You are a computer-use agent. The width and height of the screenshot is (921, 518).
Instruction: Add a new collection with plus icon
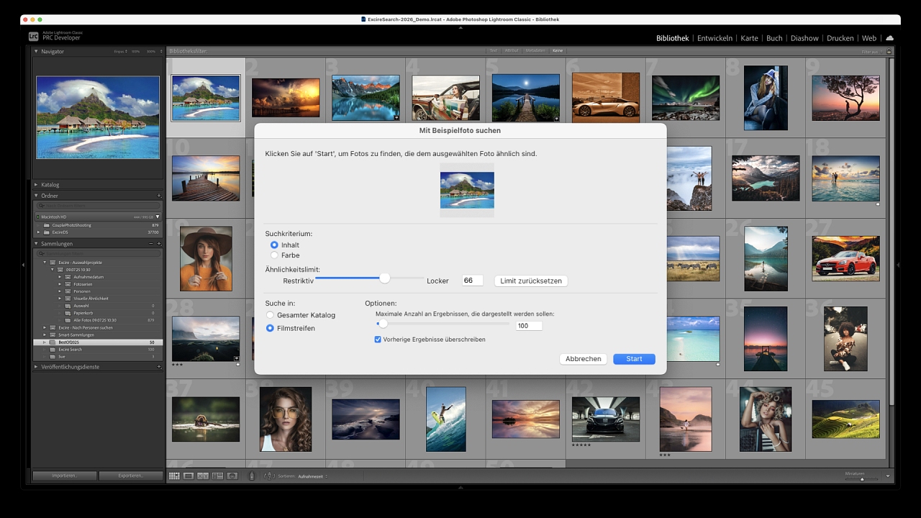[x=159, y=244]
